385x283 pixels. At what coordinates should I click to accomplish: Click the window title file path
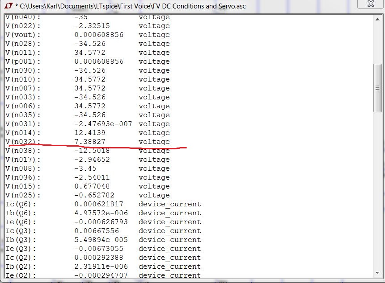coord(133,6)
